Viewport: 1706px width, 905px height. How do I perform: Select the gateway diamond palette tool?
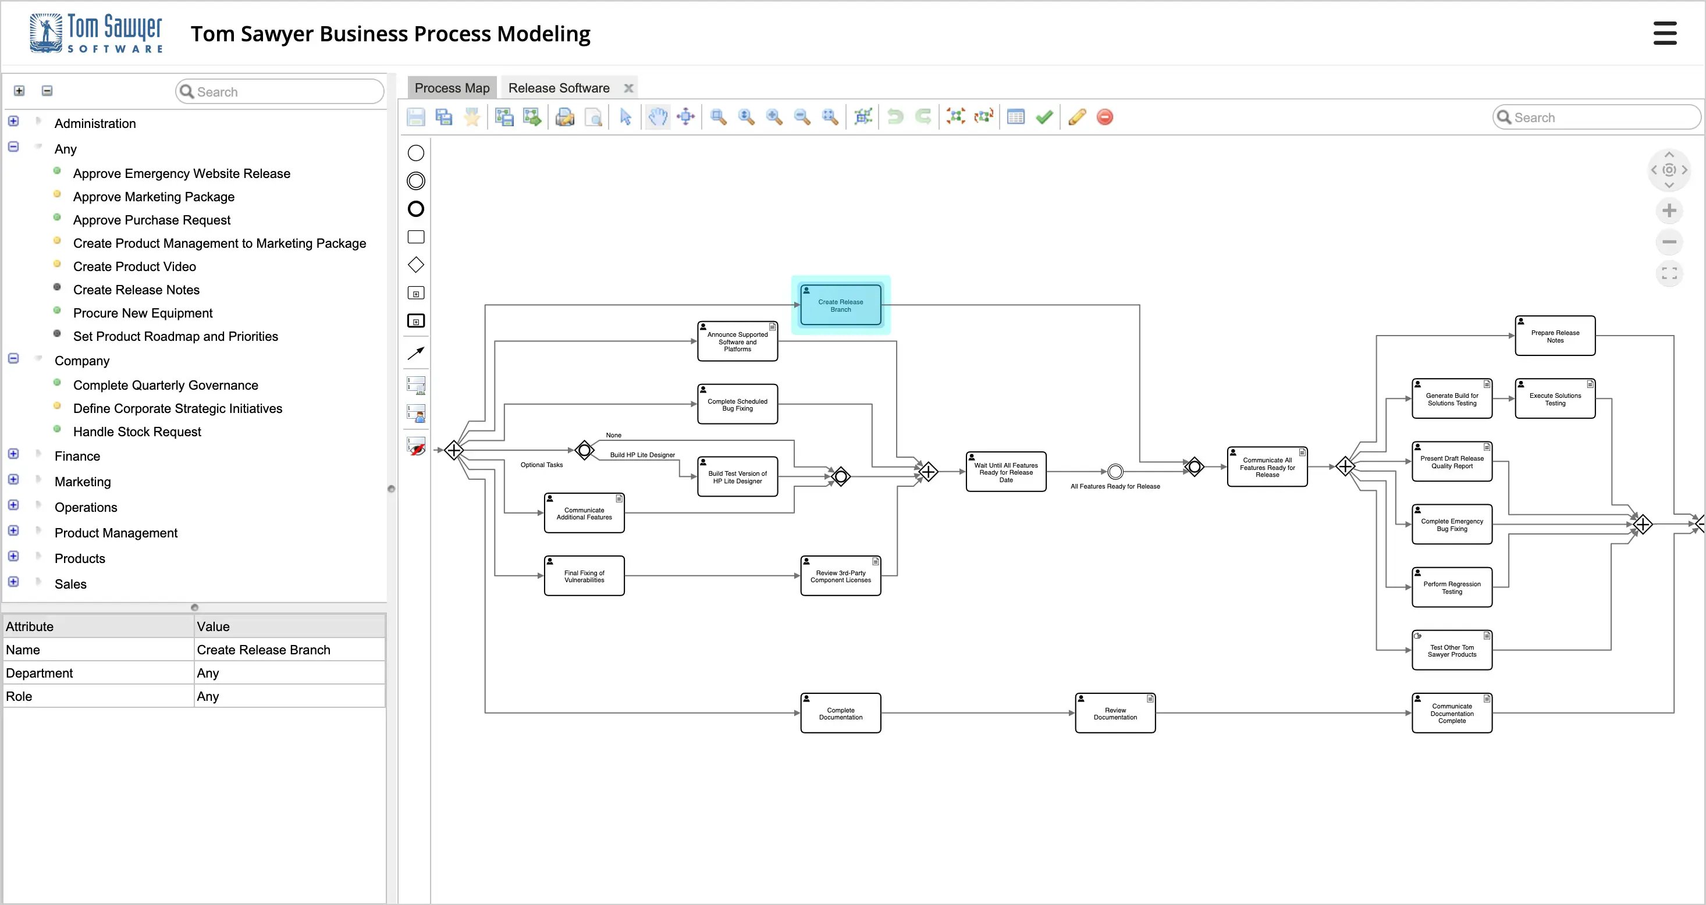pyautogui.click(x=416, y=265)
